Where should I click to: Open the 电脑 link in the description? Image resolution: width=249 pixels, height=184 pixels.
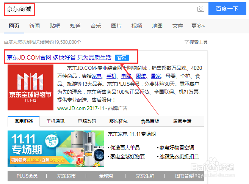[x=126, y=76]
